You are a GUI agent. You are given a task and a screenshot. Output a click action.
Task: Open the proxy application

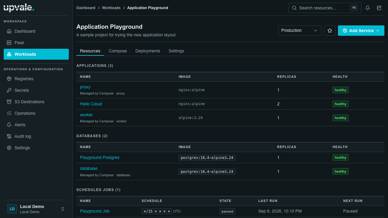pyautogui.click(x=85, y=87)
